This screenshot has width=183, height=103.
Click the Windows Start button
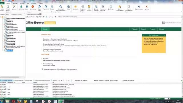click(2, 101)
